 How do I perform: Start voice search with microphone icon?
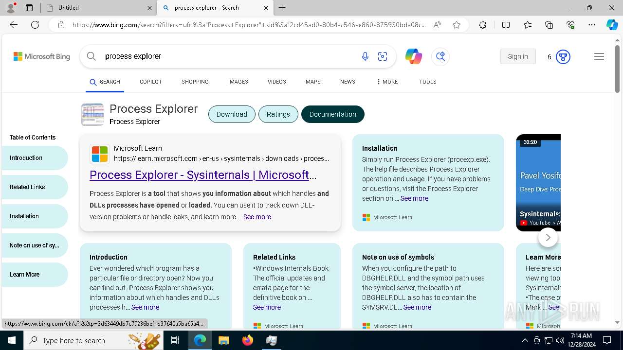(365, 56)
